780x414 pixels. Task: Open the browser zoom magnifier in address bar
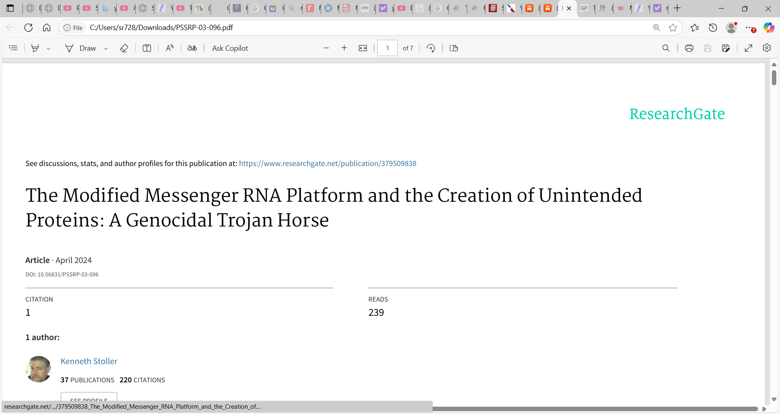(x=656, y=28)
